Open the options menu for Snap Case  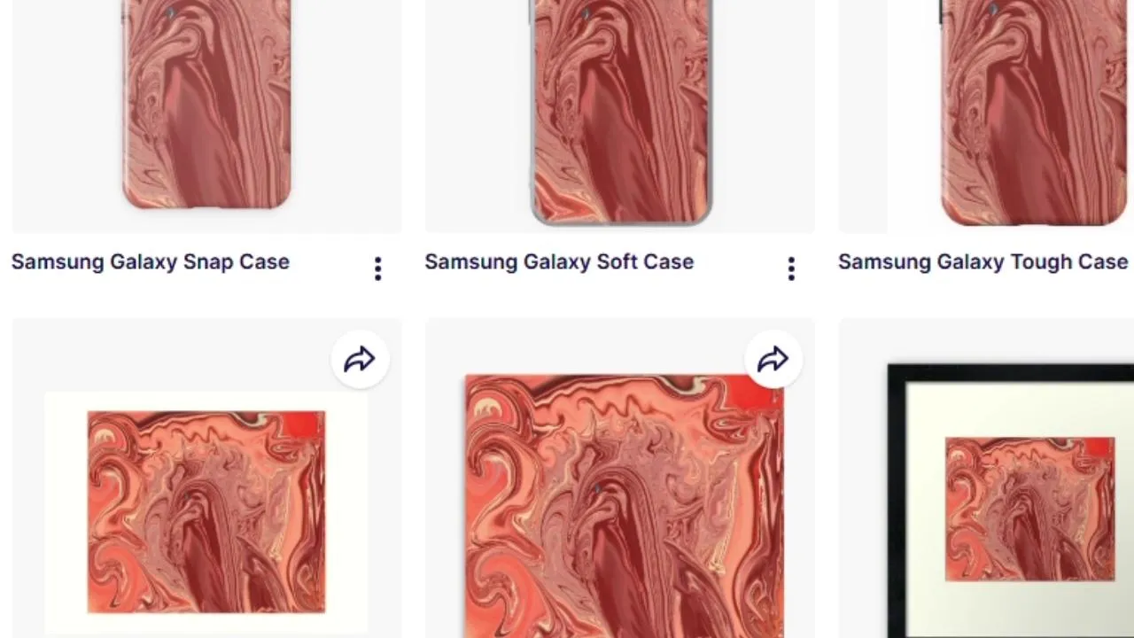(377, 268)
